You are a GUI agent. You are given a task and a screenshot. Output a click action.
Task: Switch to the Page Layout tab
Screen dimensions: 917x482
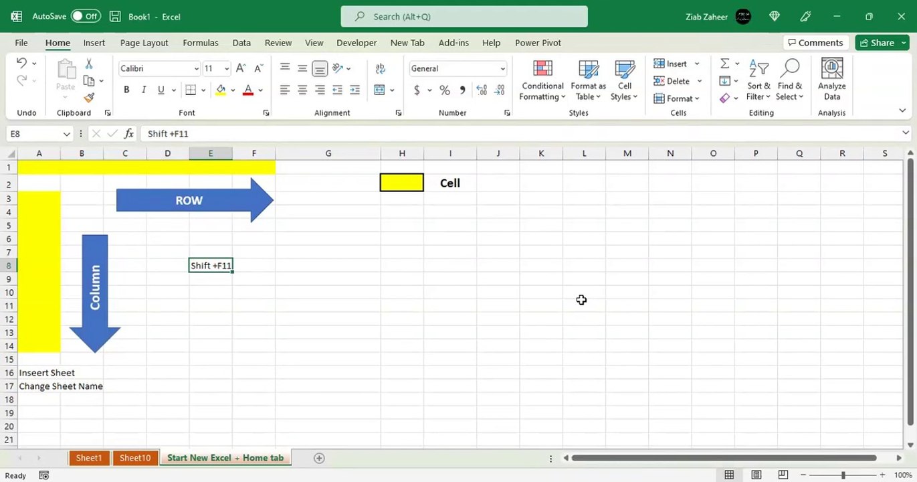click(144, 42)
